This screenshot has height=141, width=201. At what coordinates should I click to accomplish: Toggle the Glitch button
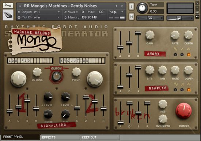tap(56, 76)
